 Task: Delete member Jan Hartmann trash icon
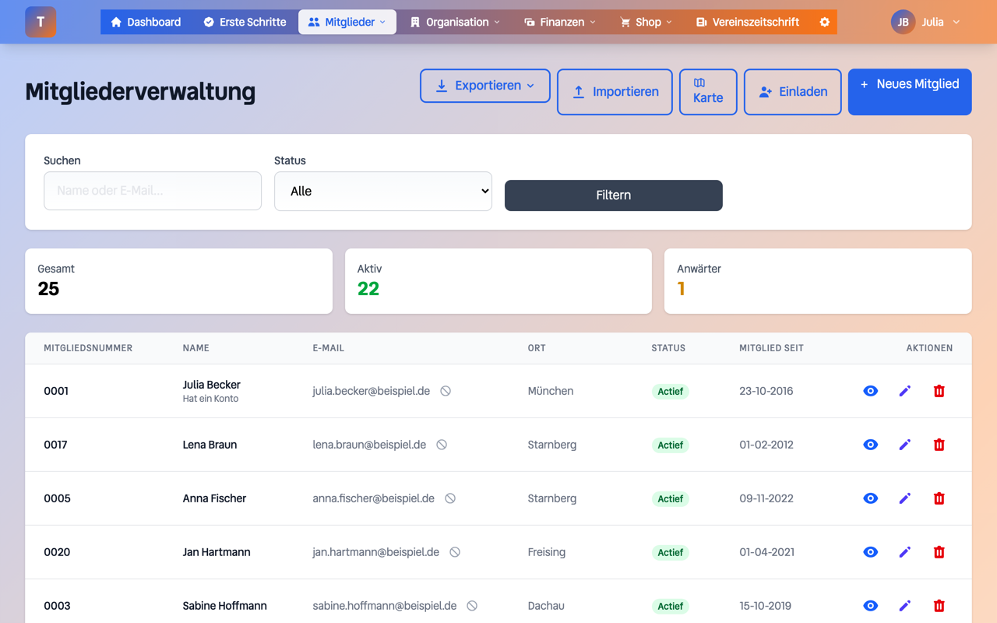pyautogui.click(x=939, y=552)
